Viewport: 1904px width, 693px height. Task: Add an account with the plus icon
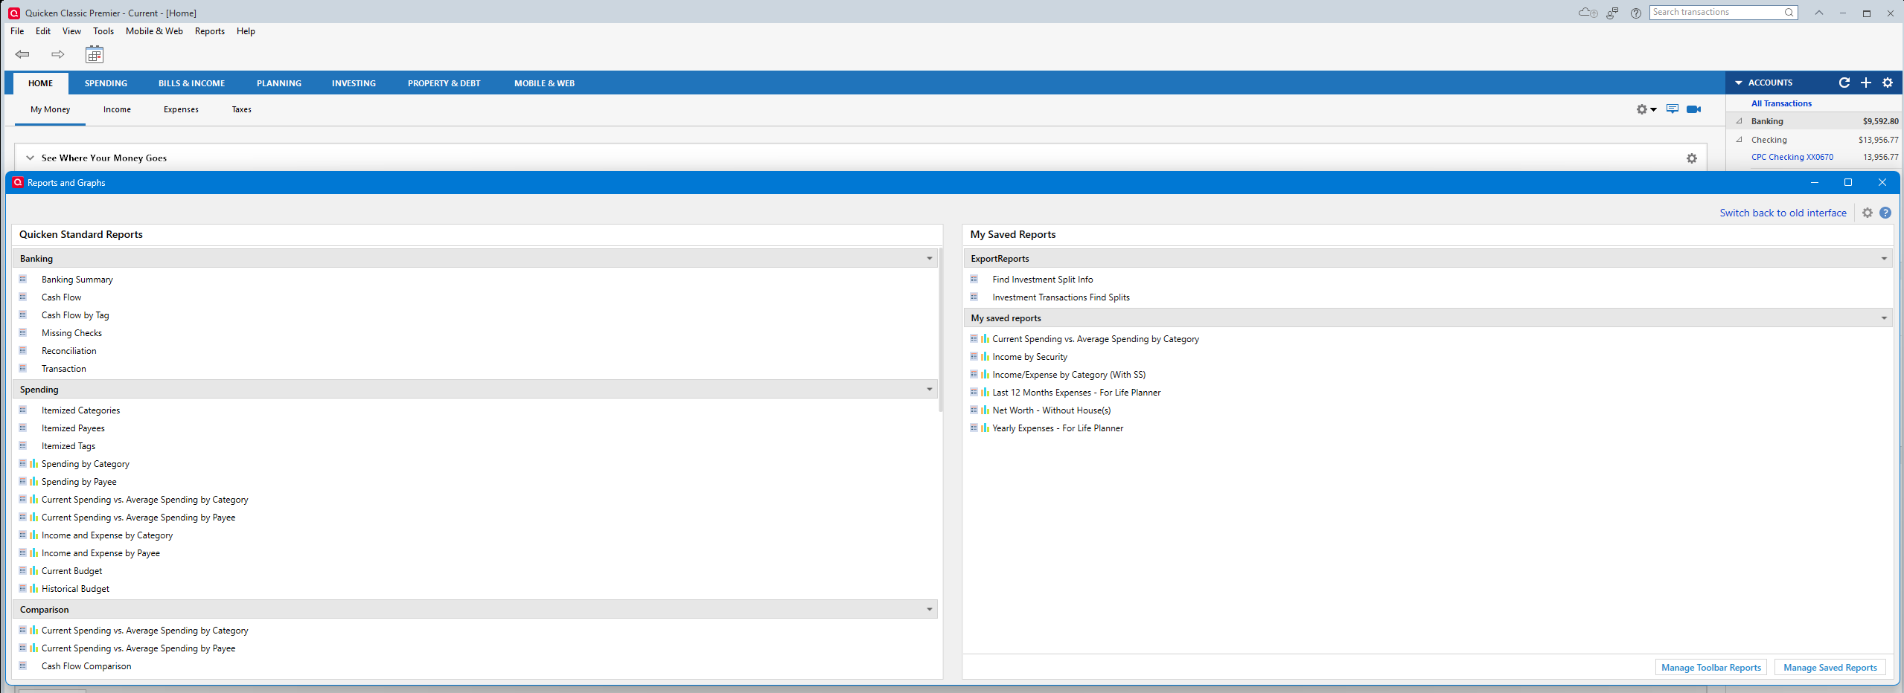point(1866,83)
